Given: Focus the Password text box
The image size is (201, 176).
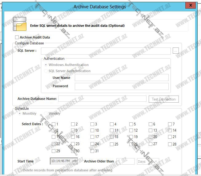Looking at the screenshot, I should point(122,86).
